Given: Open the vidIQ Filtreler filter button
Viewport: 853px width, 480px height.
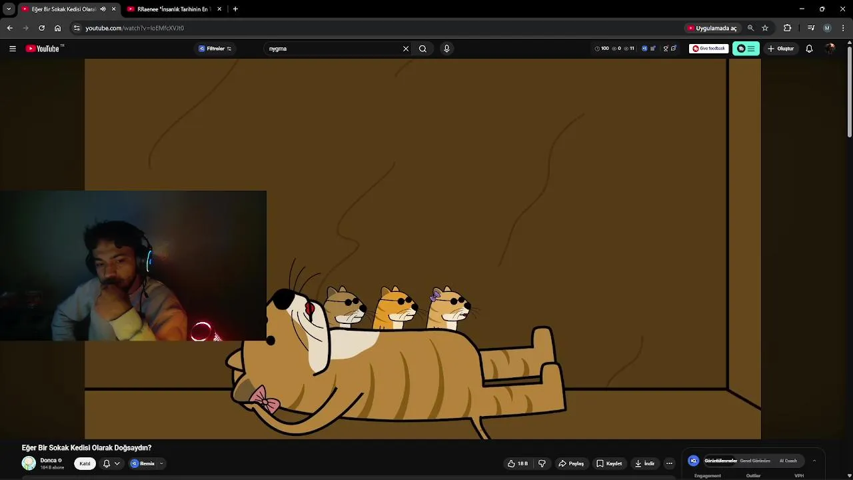Looking at the screenshot, I should pos(215,49).
